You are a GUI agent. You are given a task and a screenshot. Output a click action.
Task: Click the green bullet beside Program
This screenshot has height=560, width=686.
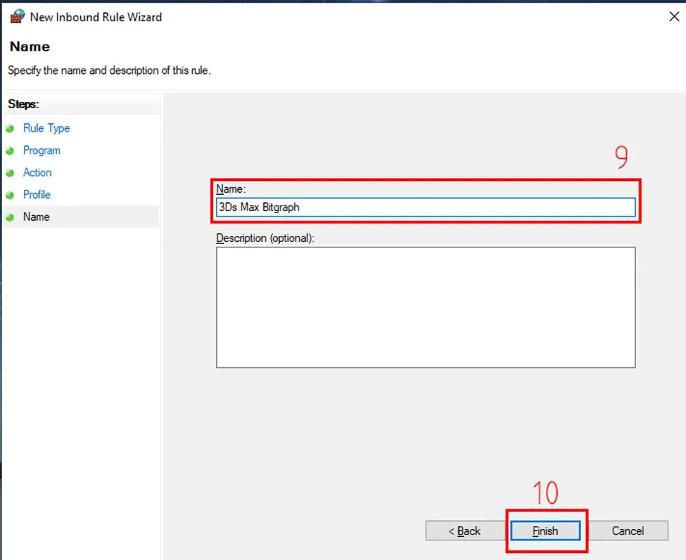(10, 151)
